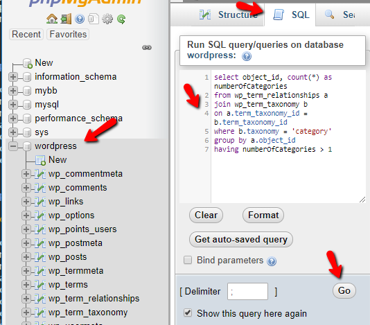Open the wp_terms table

click(68, 285)
